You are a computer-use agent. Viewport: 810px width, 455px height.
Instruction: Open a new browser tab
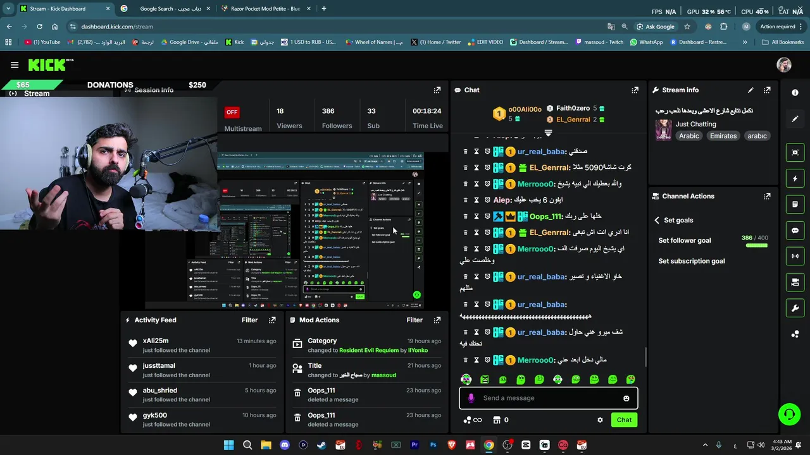tap(323, 9)
